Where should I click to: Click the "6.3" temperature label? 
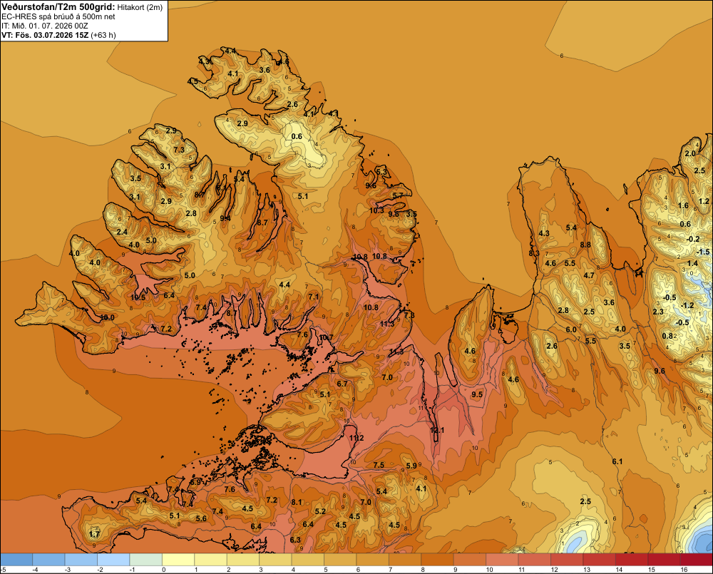pos(295,540)
